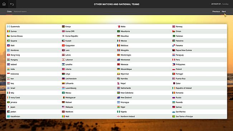Image resolution: width=233 pixels, height=131 pixels.
Task: Click the Hong Kong flag icon
Action: 9,55
